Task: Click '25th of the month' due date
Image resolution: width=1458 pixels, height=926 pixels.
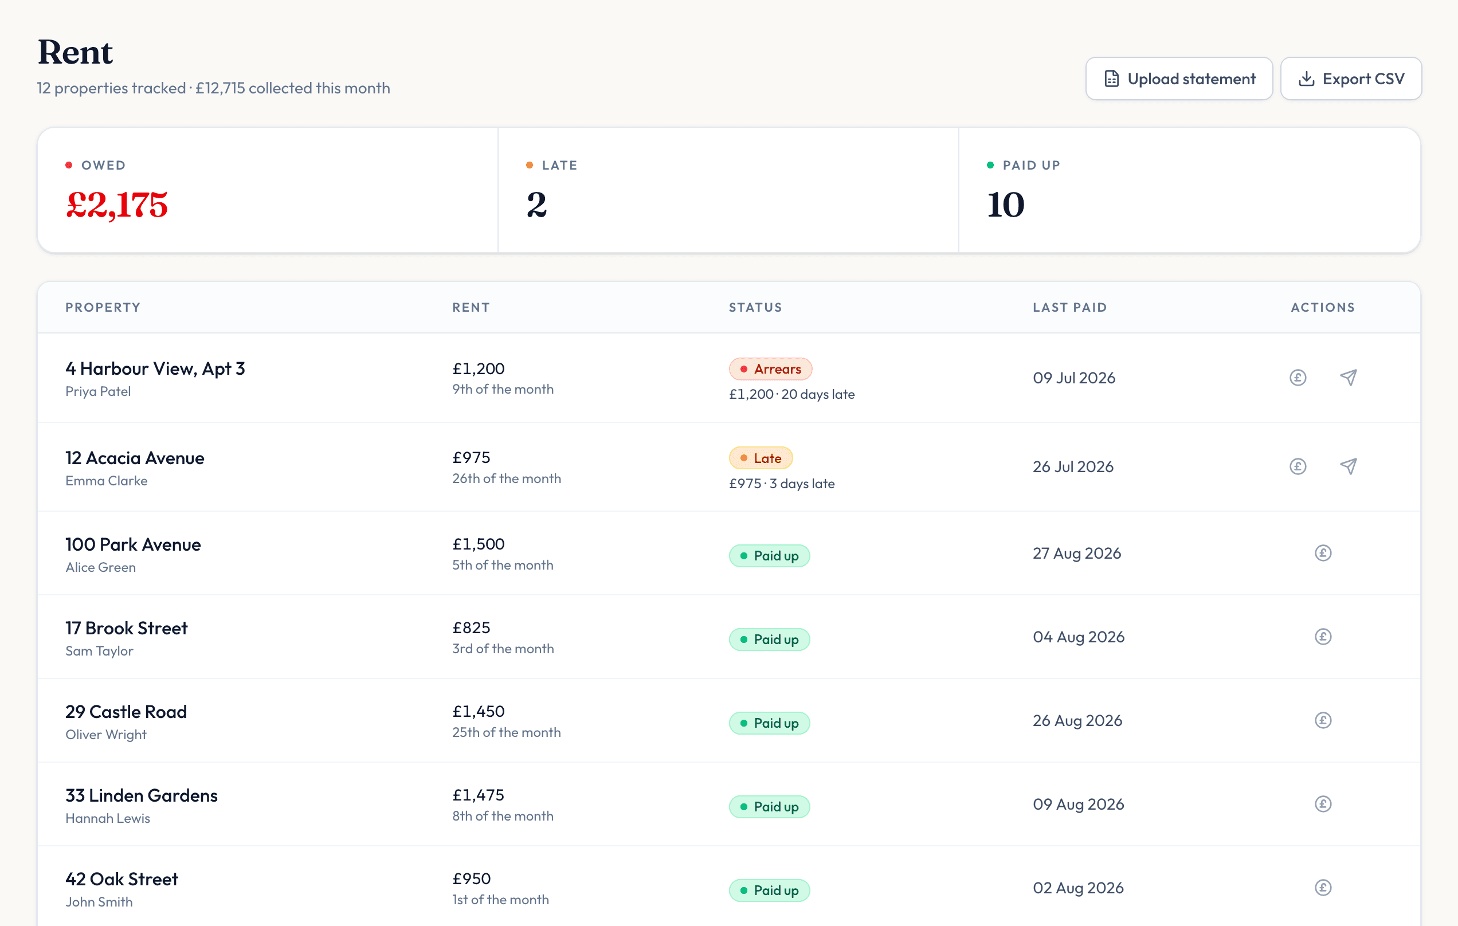Action: 507,732
